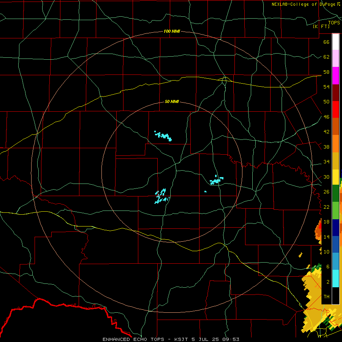Click the legend value "2"
Viewport: 342px width, 342px height.
[x=328, y=282]
